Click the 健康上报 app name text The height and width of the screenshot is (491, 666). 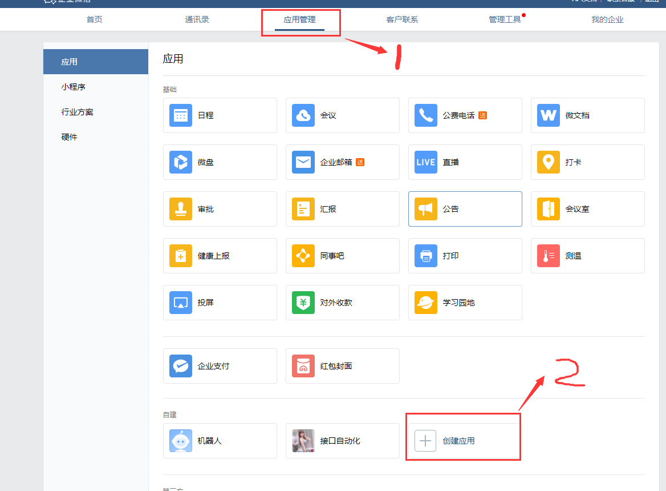pos(214,255)
